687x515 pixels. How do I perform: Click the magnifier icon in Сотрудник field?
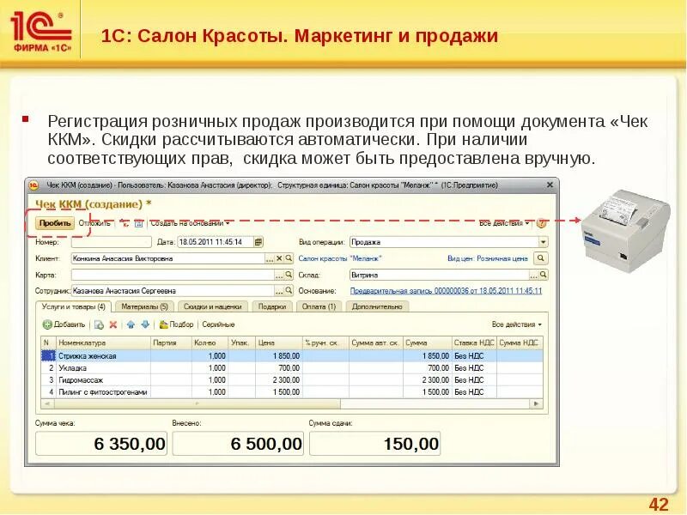289,291
